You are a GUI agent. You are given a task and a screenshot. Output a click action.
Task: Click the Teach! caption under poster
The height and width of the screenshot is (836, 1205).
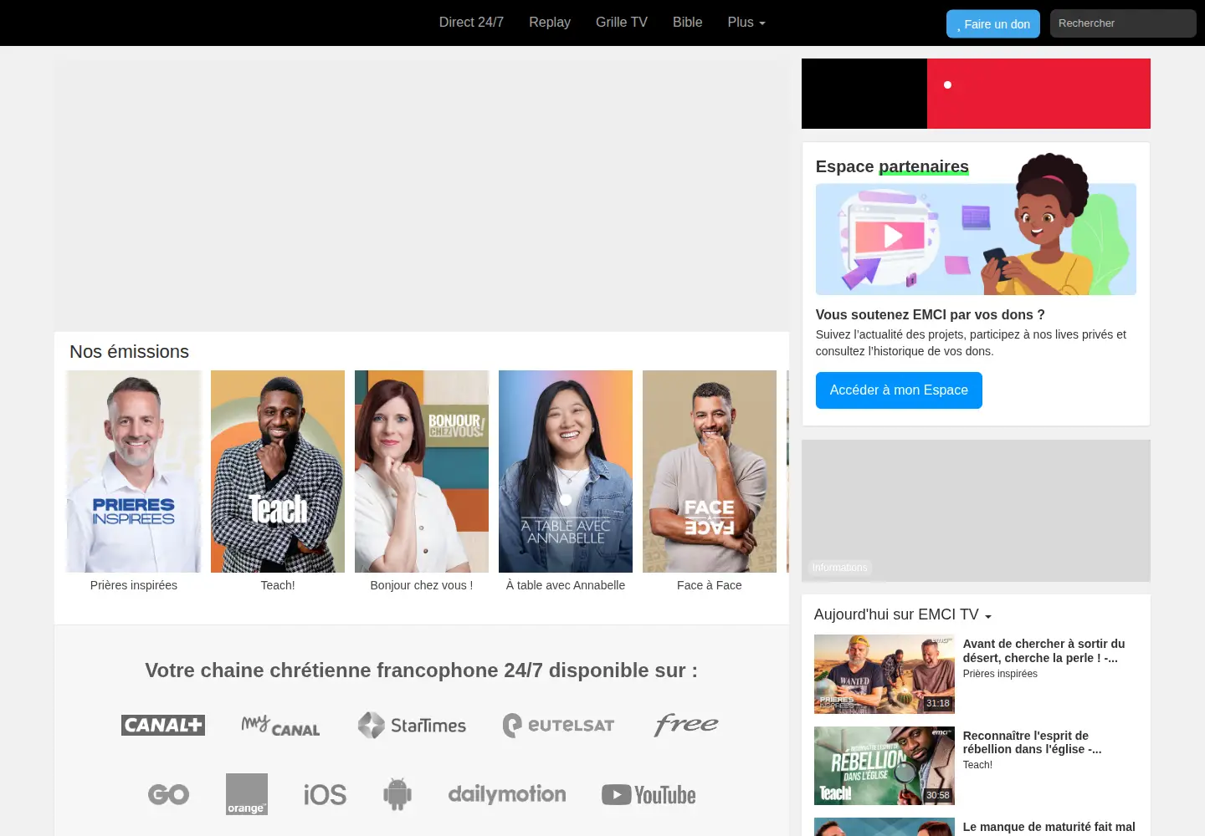[278, 585]
